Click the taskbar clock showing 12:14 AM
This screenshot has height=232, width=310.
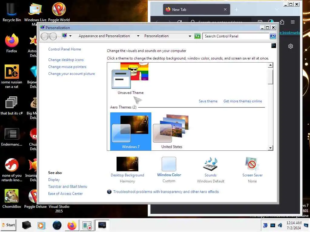point(294,225)
